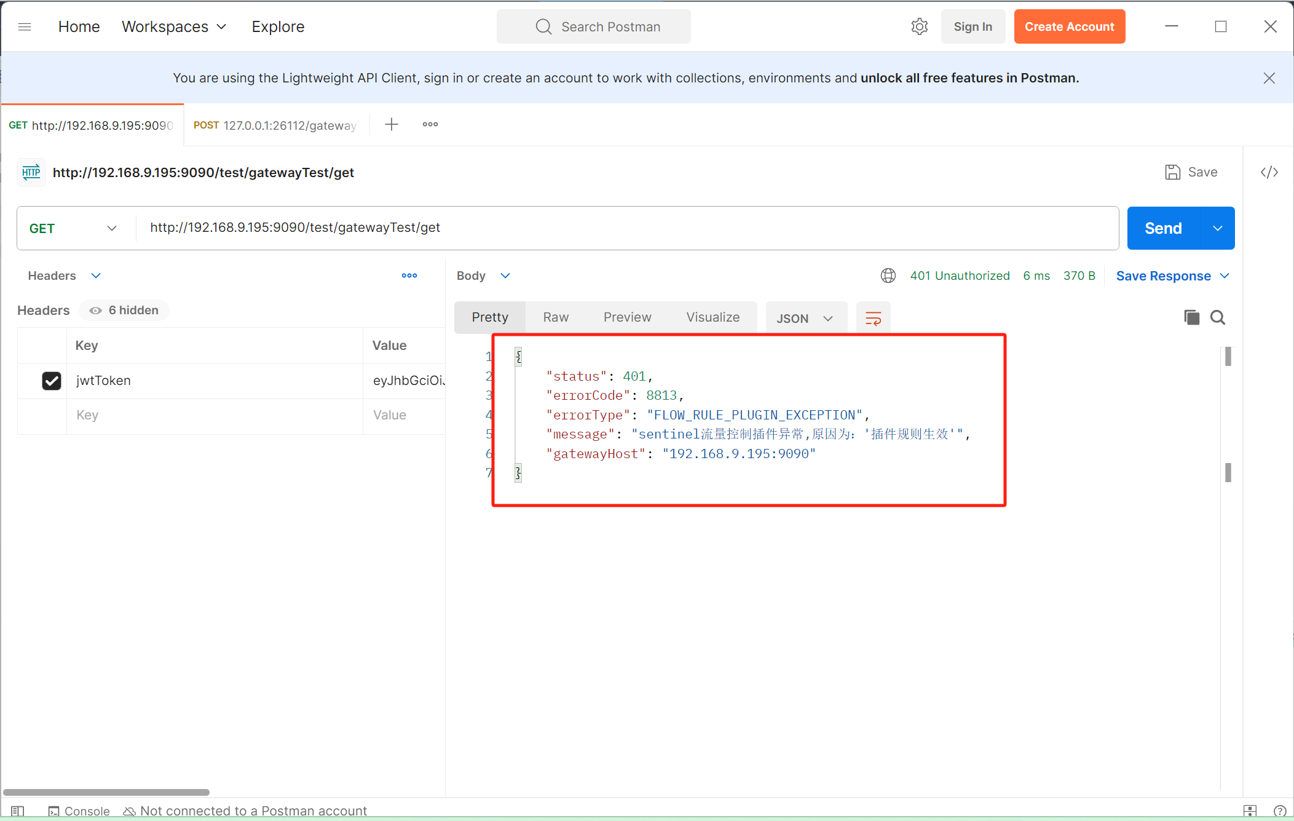Copy the response body to clipboard
1294x821 pixels.
click(x=1191, y=317)
